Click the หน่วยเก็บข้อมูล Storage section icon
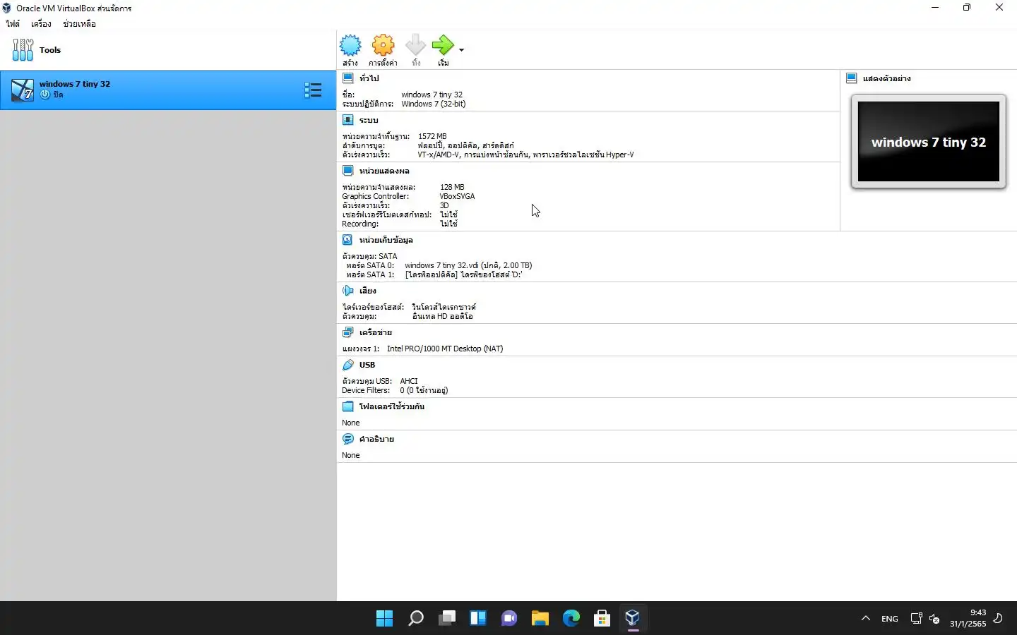 coord(347,240)
